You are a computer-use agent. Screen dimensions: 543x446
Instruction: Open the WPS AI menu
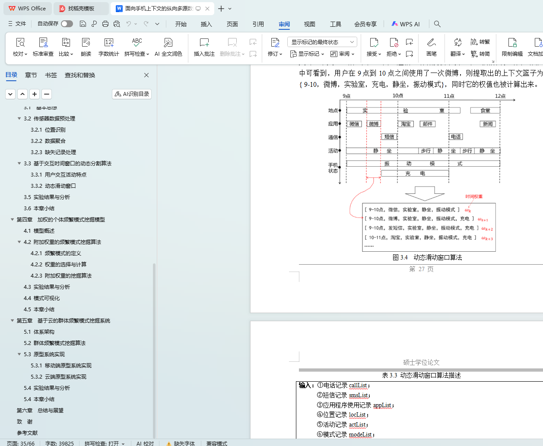[x=405, y=24]
